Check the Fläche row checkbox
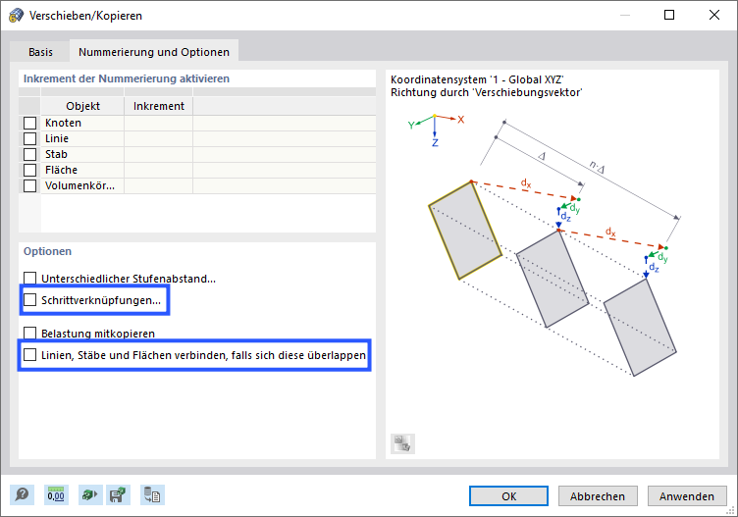The height and width of the screenshot is (517, 738). tap(30, 170)
